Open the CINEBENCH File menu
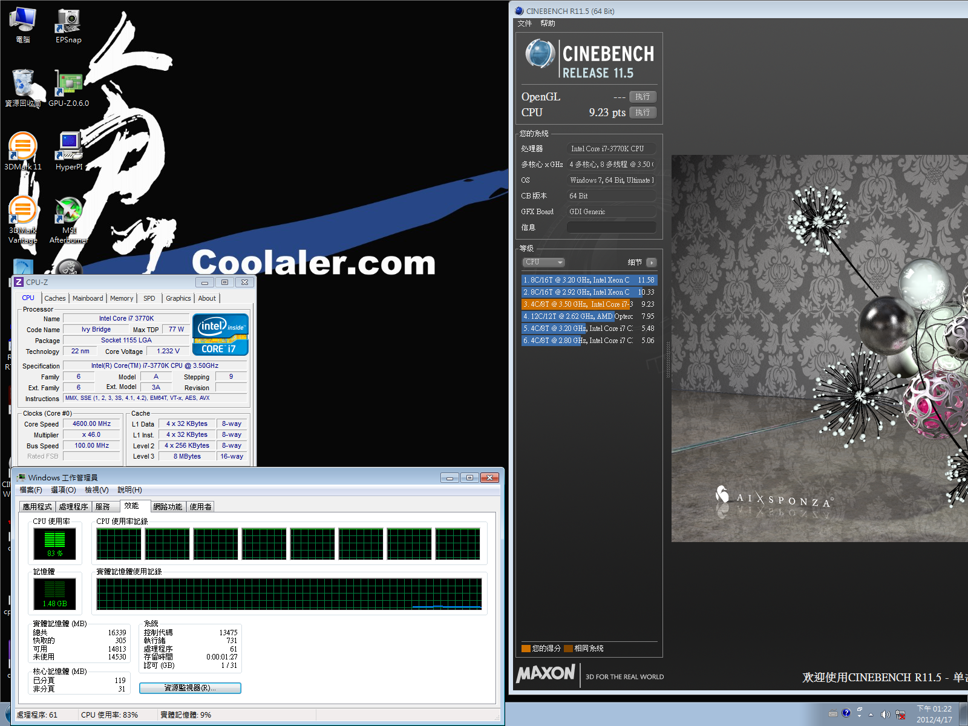 [x=525, y=24]
